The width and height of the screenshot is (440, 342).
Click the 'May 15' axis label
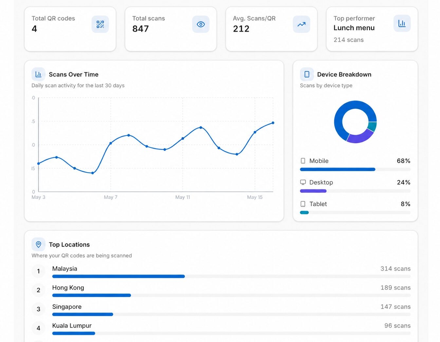tap(255, 197)
